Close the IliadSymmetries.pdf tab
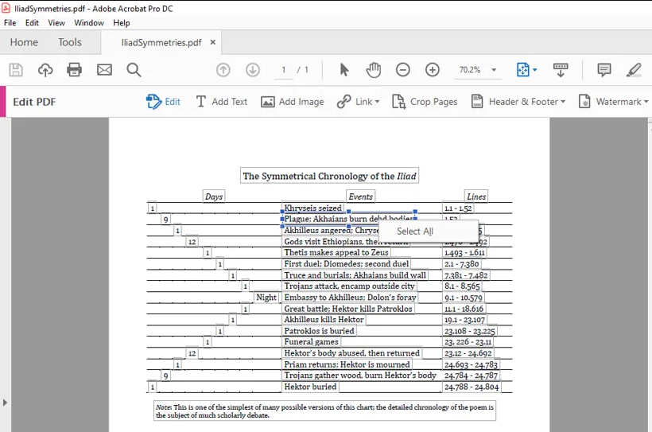The width and height of the screenshot is (652, 432). (x=213, y=42)
